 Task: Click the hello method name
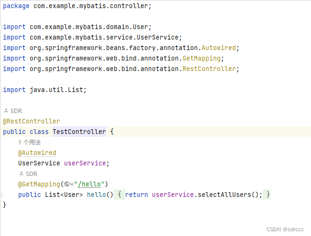[x=97, y=195]
